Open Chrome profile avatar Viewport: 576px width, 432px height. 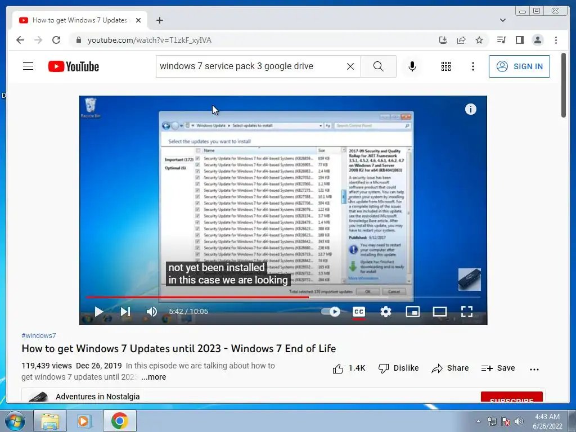coord(537,40)
